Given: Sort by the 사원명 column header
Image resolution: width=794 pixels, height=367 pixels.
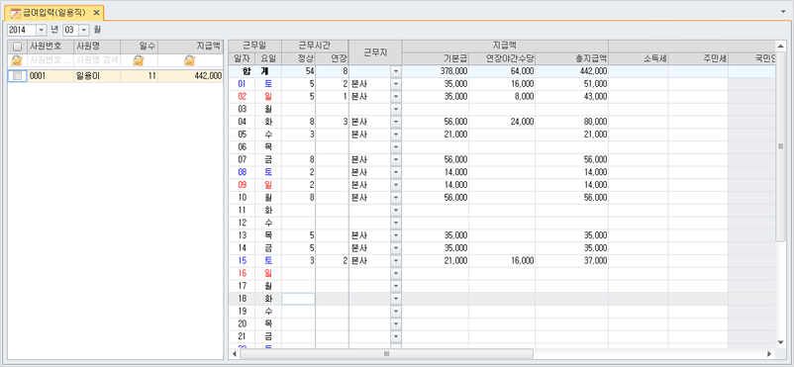Looking at the screenshot, I should click(x=97, y=46).
